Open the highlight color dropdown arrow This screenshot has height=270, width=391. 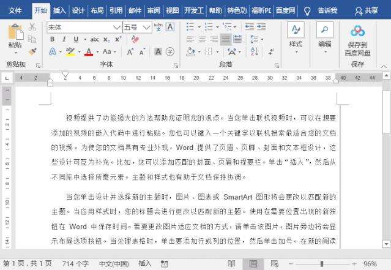point(80,52)
